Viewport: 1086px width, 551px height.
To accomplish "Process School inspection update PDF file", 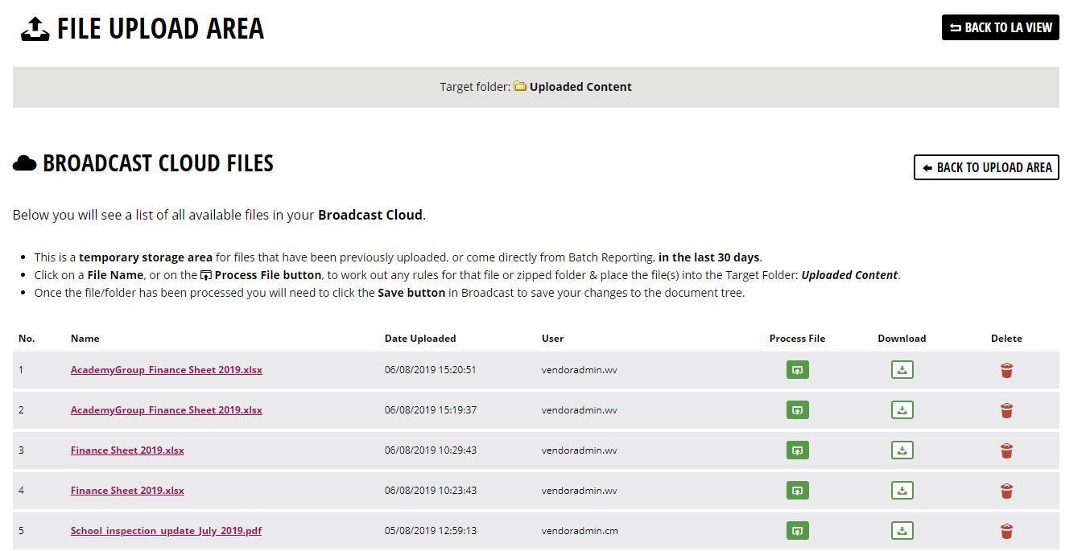I will tap(797, 531).
